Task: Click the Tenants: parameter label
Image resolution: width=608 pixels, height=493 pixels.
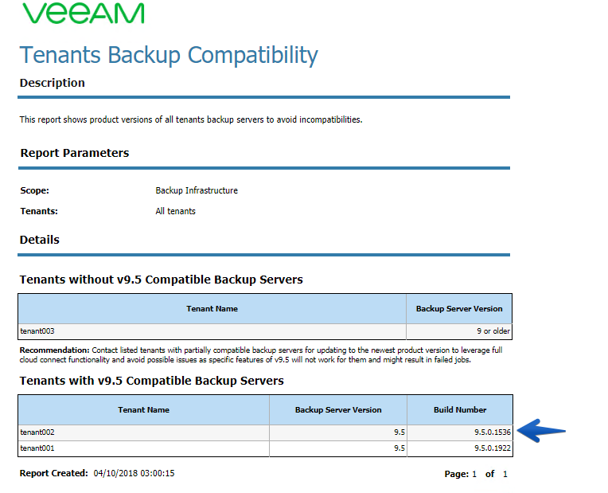Action: (x=39, y=211)
